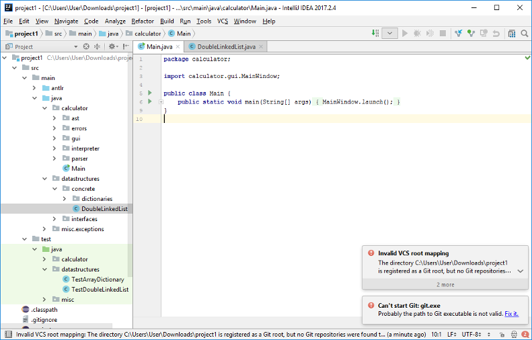This screenshot has width=532, height=340.
Task: Select the Main.java editor tab
Action: click(159, 46)
